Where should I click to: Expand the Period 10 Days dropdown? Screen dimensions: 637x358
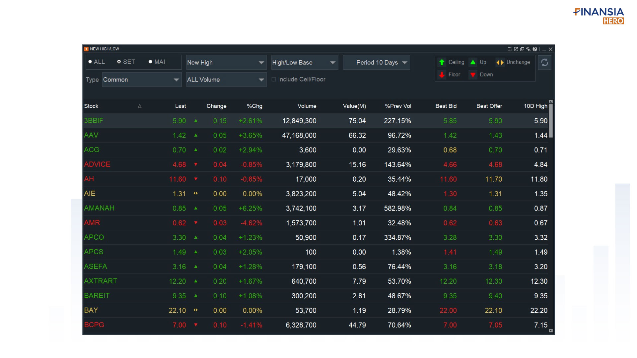[377, 63]
